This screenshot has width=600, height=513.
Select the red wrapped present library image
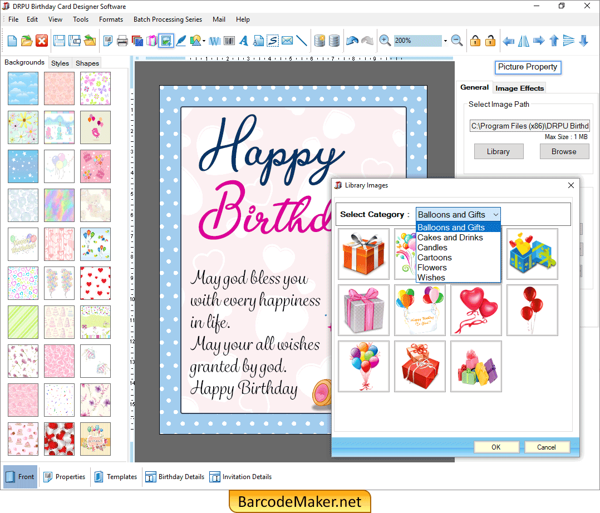click(x=420, y=367)
